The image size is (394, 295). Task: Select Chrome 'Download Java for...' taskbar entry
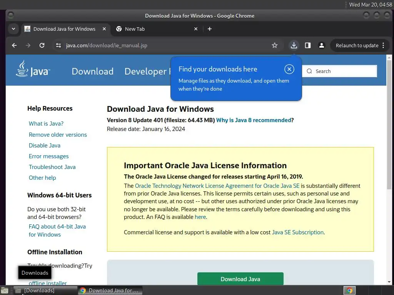110,290
